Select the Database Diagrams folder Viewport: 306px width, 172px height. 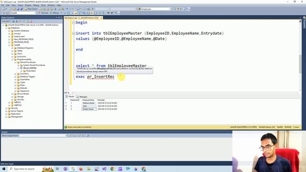(25, 48)
